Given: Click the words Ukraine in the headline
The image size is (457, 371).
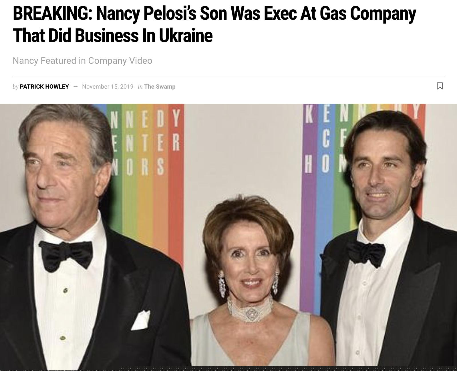Looking at the screenshot, I should pos(185,35).
